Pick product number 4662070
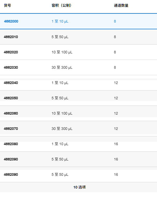The width and height of the screenshot is (157, 203). (x=11, y=129)
